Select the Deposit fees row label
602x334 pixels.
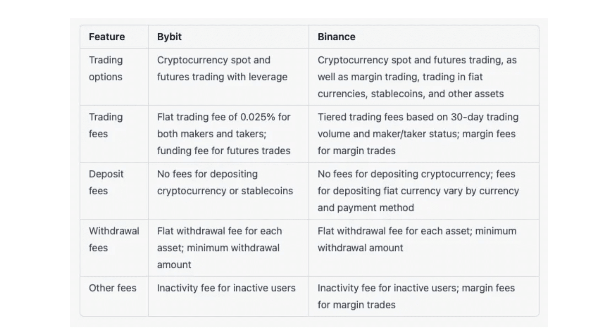click(106, 182)
